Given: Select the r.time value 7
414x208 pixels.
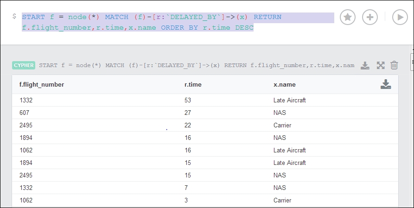Looking at the screenshot, I should click(x=186, y=188).
